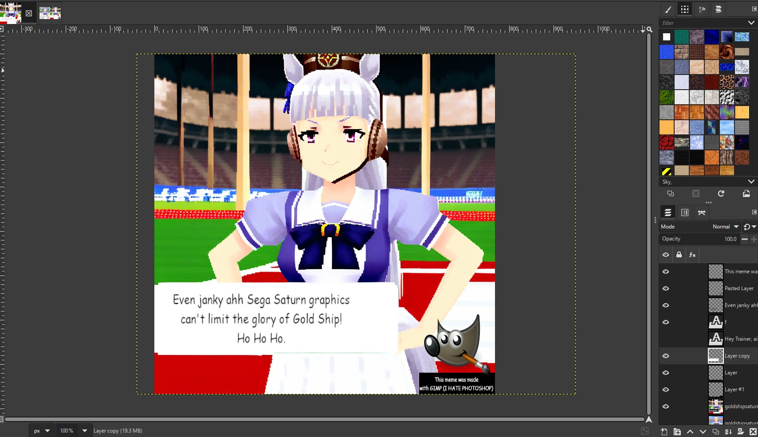758x437 pixels.
Task: Hide Layer #1
Action: click(x=666, y=390)
